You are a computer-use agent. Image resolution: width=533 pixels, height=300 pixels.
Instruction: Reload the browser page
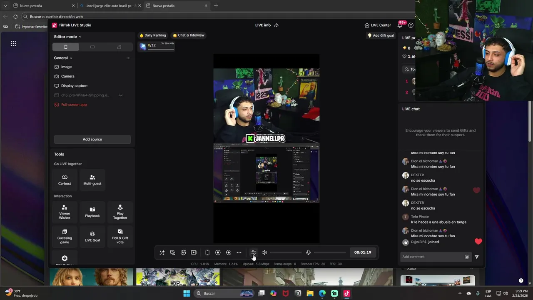click(x=15, y=17)
